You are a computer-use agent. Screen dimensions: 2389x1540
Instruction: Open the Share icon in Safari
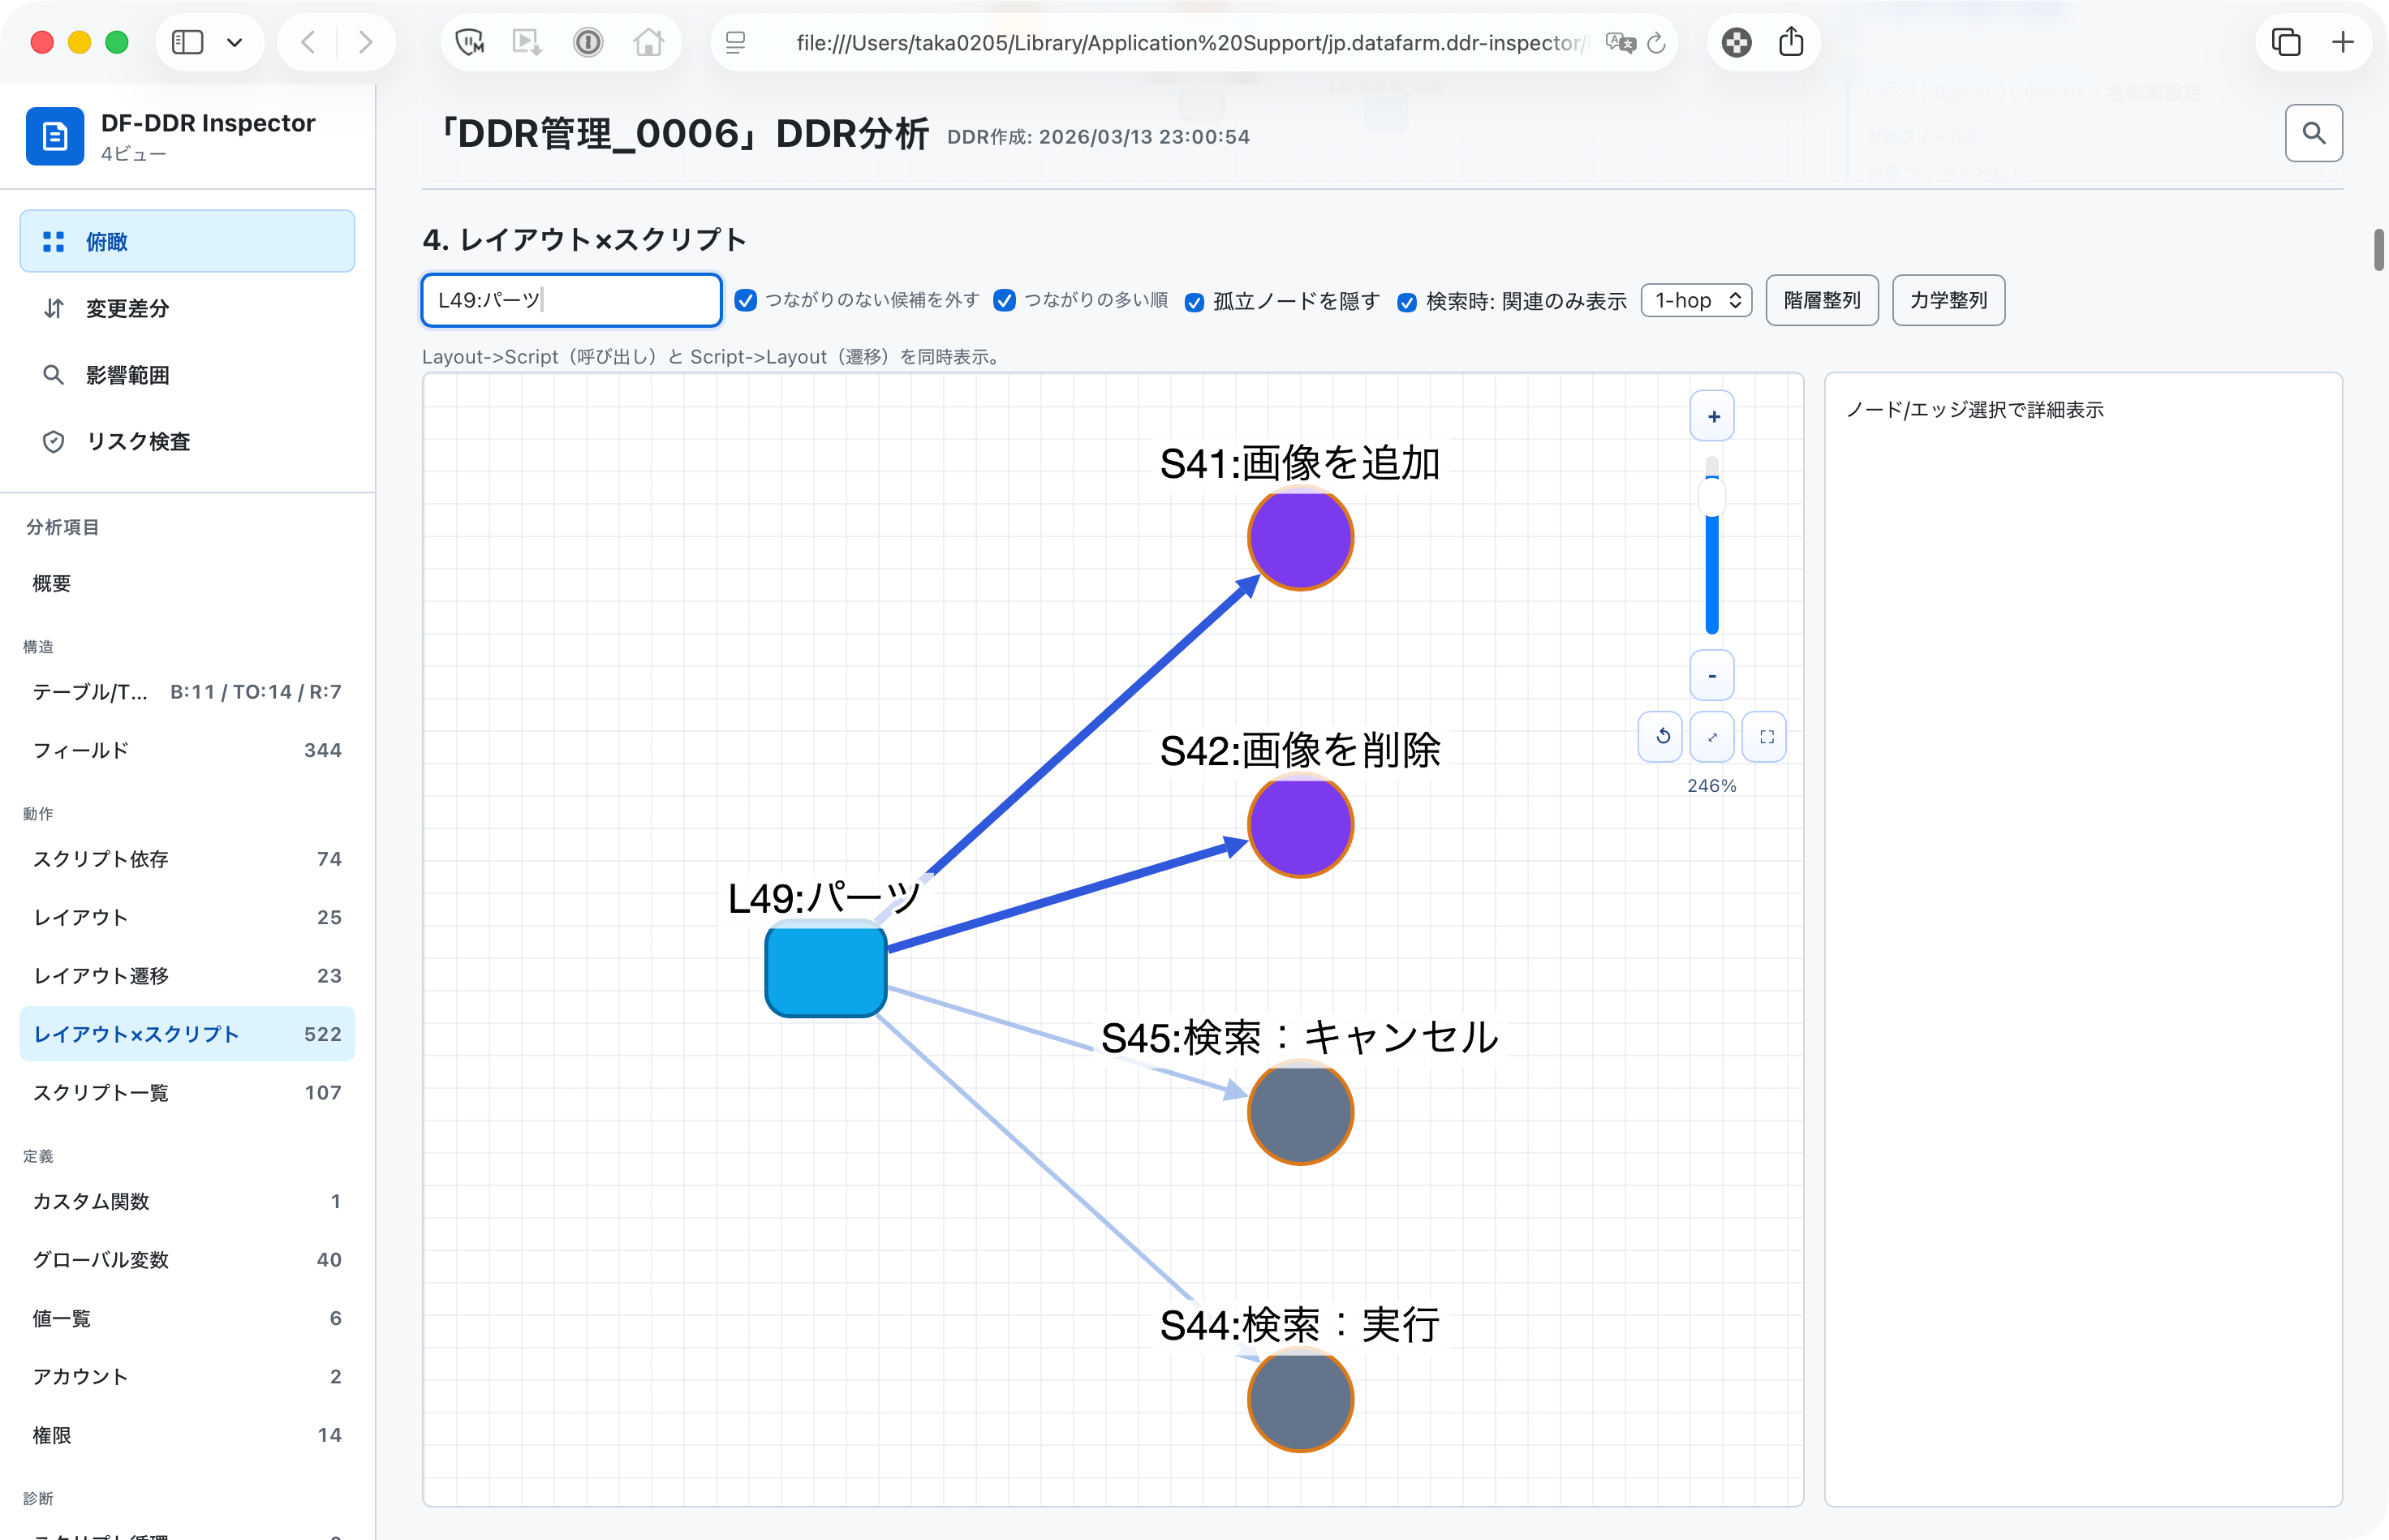click(1791, 42)
